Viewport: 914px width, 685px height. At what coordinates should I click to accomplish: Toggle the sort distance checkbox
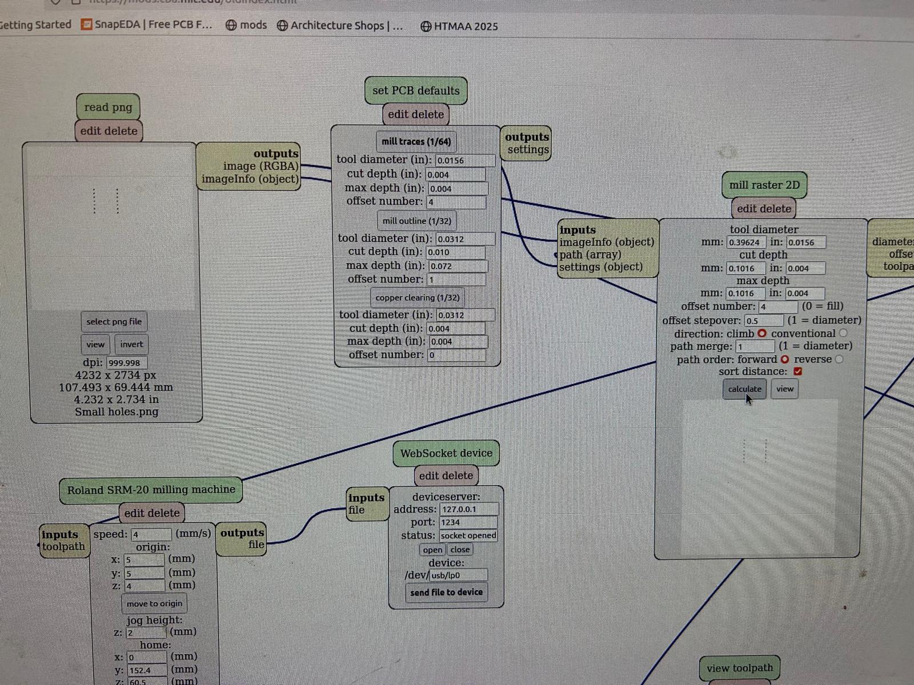(x=798, y=372)
